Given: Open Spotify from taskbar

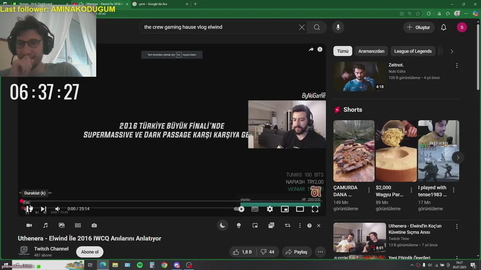Looking at the screenshot, I should 140,265.
